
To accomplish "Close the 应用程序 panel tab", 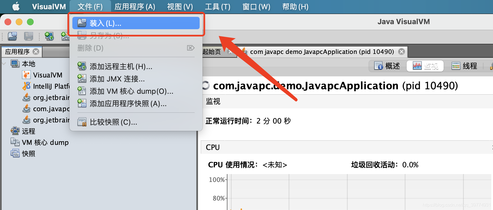I will [36, 52].
